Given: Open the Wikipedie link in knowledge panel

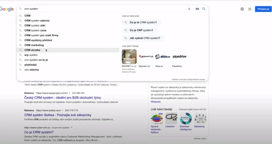Looking at the screenshot, I should click(156, 102).
